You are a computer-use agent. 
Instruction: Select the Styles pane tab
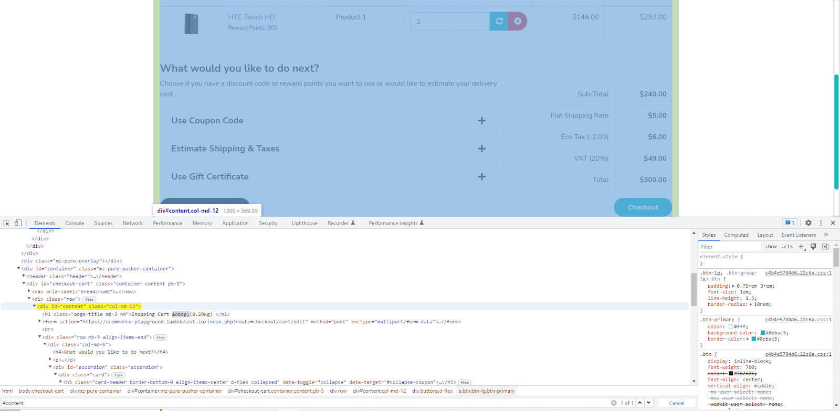click(709, 235)
